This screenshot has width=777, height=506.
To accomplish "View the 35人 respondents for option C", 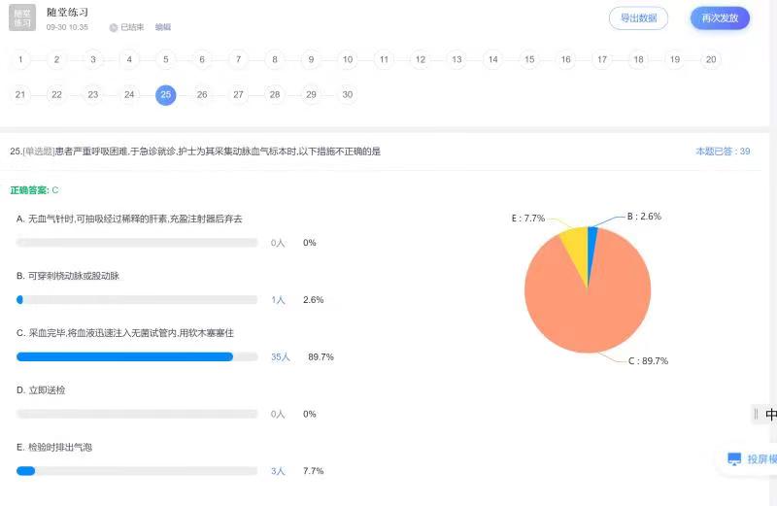I will pos(280,357).
